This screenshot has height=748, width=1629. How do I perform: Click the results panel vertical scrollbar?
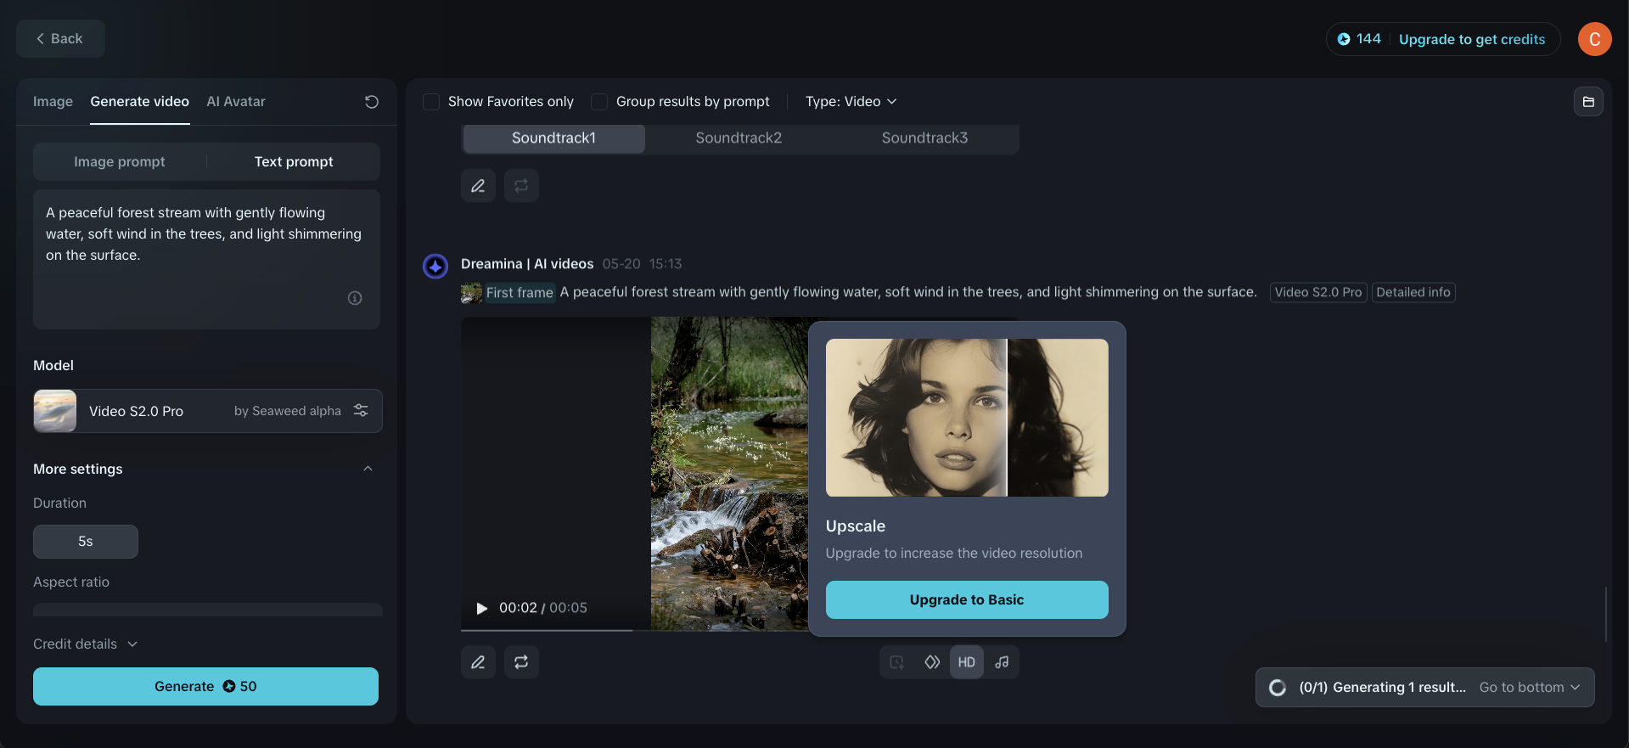tap(1606, 614)
